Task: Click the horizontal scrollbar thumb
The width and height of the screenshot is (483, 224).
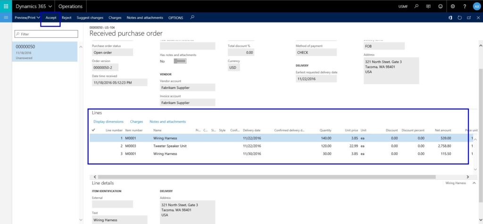Action: click(267, 177)
